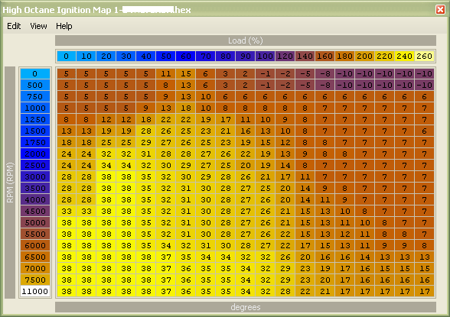Close the High Octane Ignition Map window
450x317 pixels.
coord(440,9)
